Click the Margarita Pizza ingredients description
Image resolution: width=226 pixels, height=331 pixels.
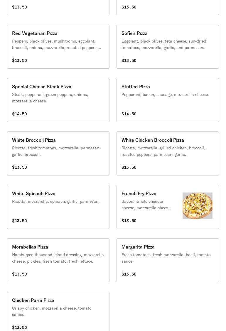coord(166,258)
